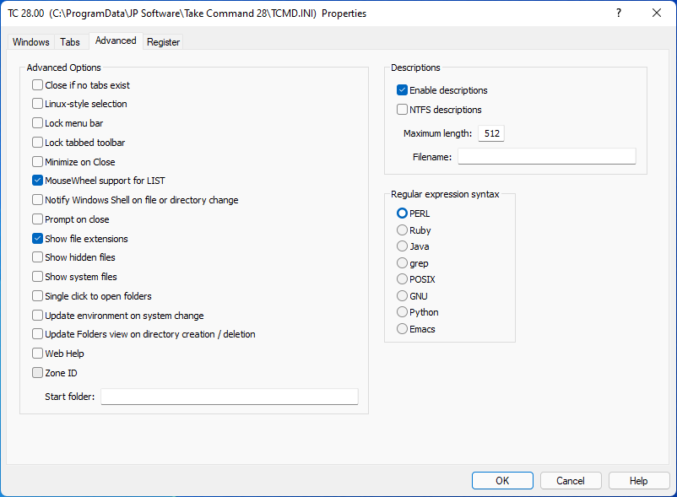Enable Show system files
The width and height of the screenshot is (677, 497).
tap(37, 277)
